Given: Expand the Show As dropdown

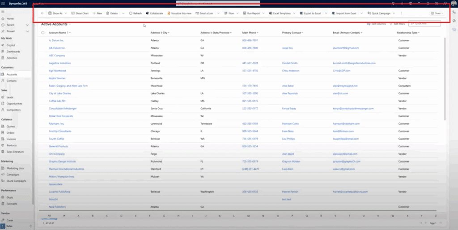Looking at the screenshot, I should 66,13.
